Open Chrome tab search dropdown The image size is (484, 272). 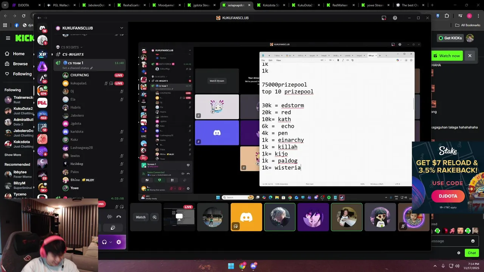(x=4, y=5)
